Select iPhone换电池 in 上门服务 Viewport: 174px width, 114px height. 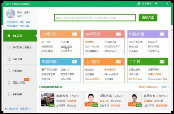tap(92, 79)
